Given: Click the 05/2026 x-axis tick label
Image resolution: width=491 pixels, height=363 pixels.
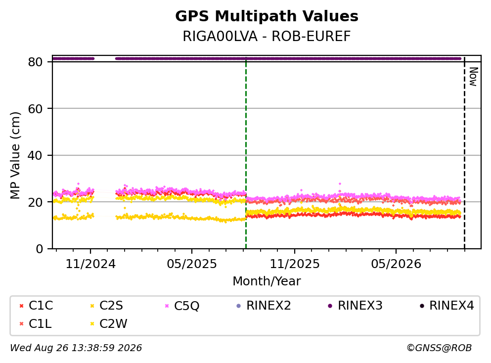Looking at the screenshot, I should (x=396, y=264).
